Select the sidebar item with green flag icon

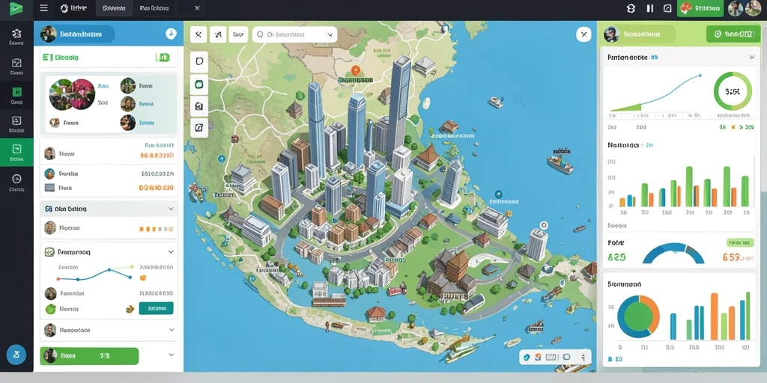(x=16, y=96)
